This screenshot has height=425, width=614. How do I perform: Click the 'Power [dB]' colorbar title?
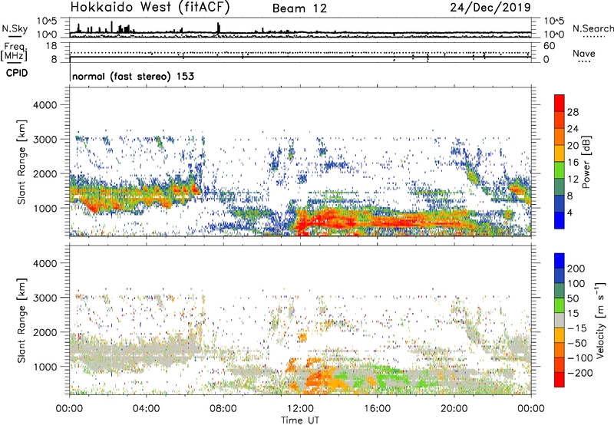(x=586, y=162)
